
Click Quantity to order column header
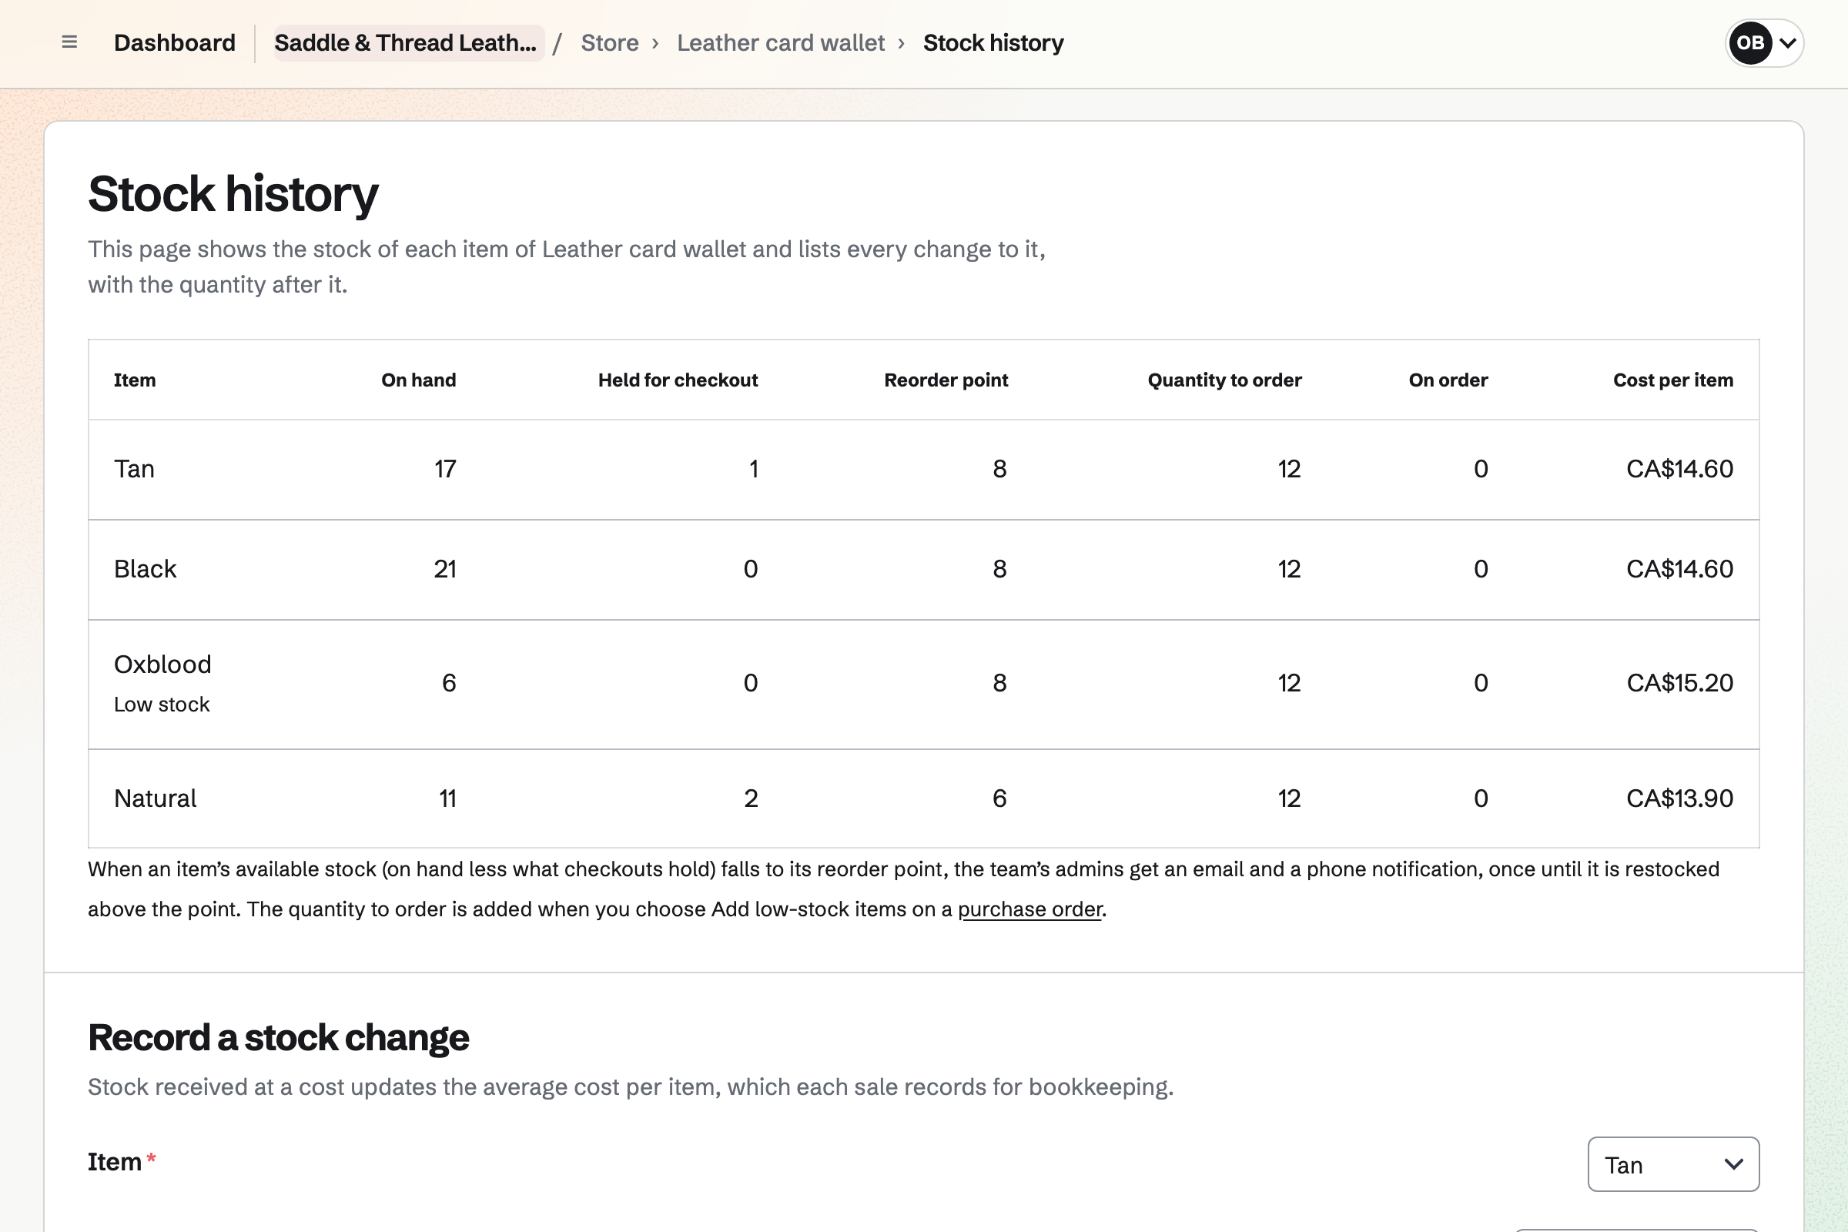tap(1224, 380)
